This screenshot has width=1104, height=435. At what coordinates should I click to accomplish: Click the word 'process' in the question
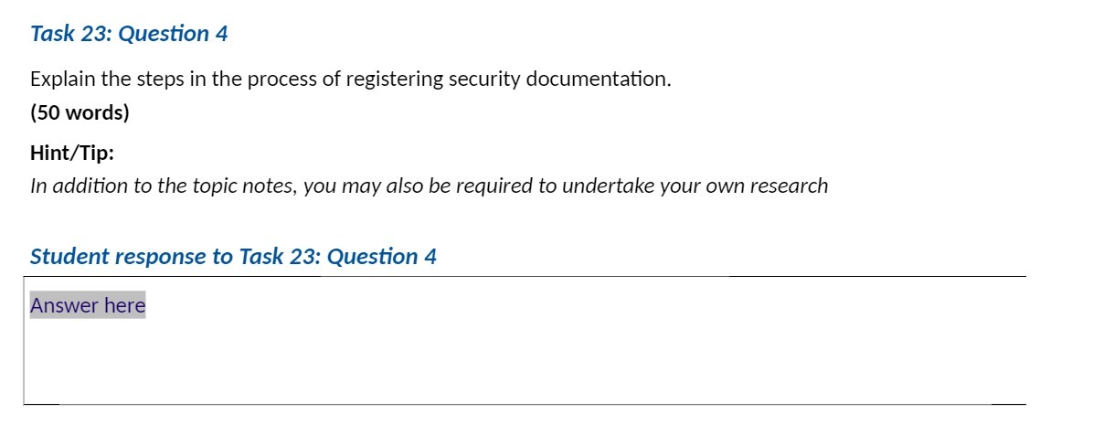283,80
